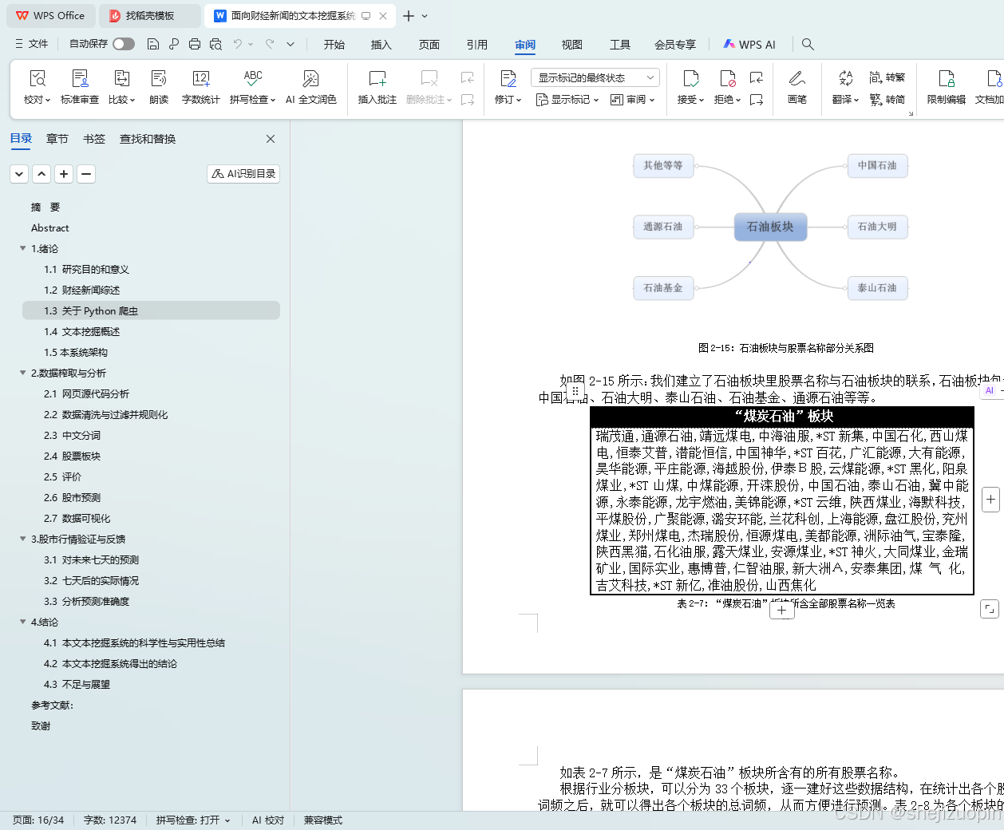Click the search magnifier icon in ribbon
The height and width of the screenshot is (830, 1004).
coord(808,44)
